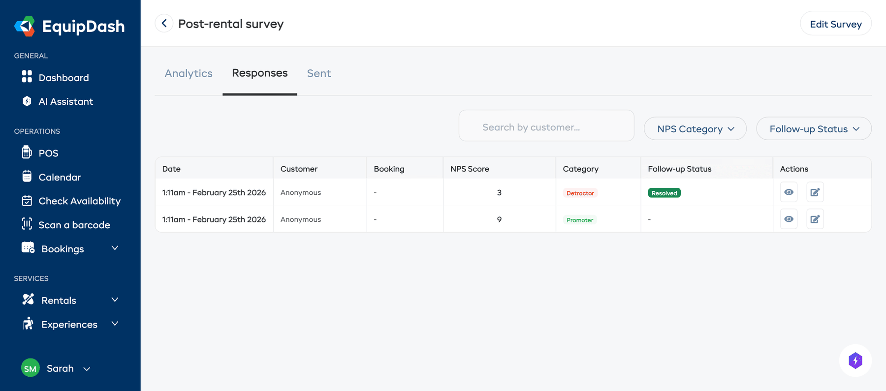Click the date of the Detractor row
Viewport: 886px width, 391px height.
click(x=214, y=192)
